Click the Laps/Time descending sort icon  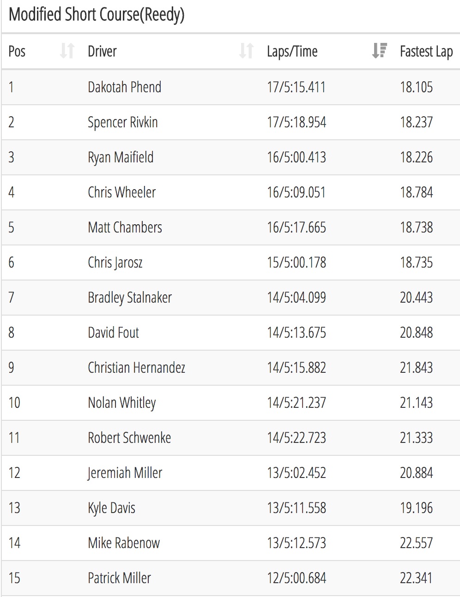click(379, 51)
